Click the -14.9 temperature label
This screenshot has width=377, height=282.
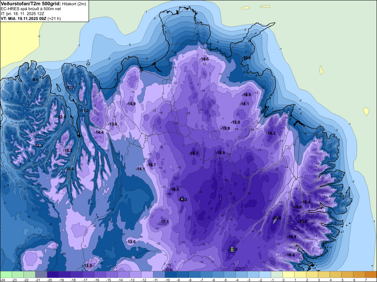pyautogui.click(x=131, y=104)
